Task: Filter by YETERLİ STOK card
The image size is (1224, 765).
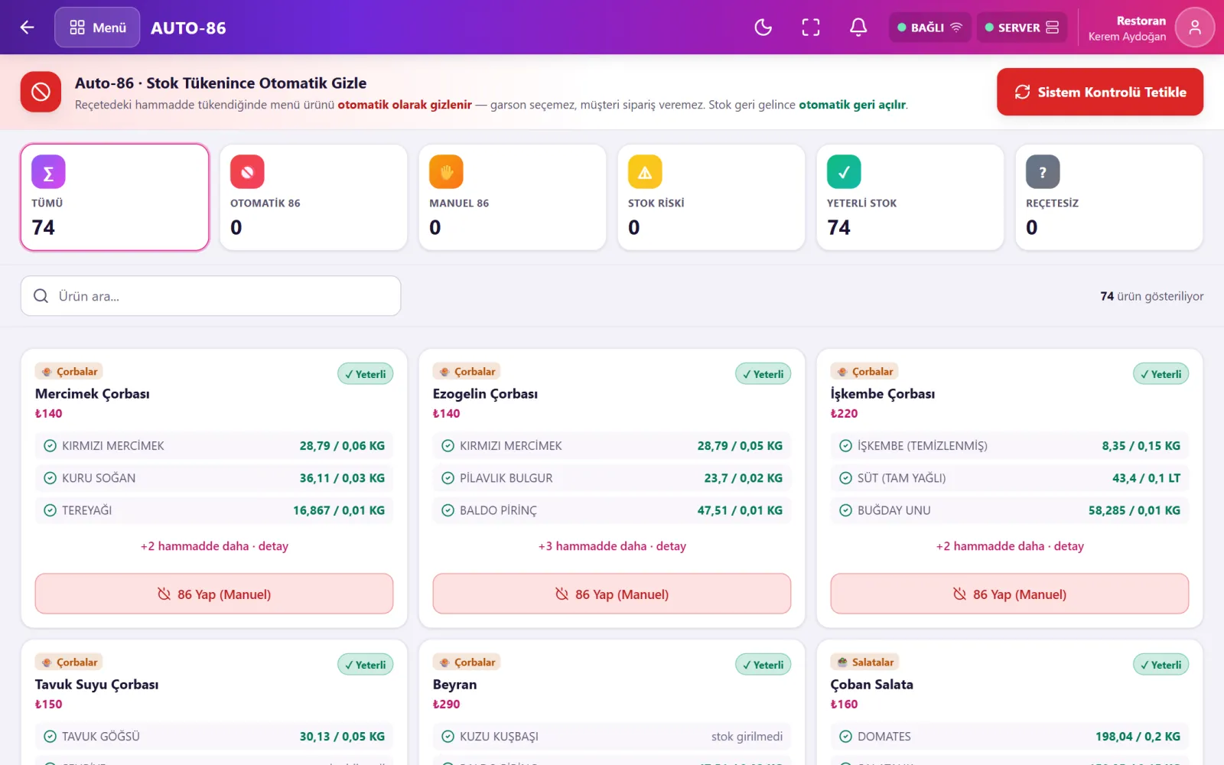Action: click(x=910, y=197)
